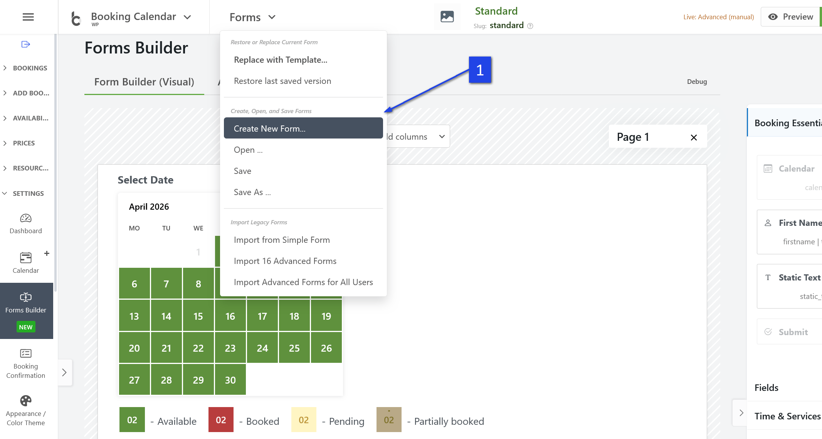The image size is (822, 439).
Task: Click the form image thumbnail icon
Action: coord(447,17)
